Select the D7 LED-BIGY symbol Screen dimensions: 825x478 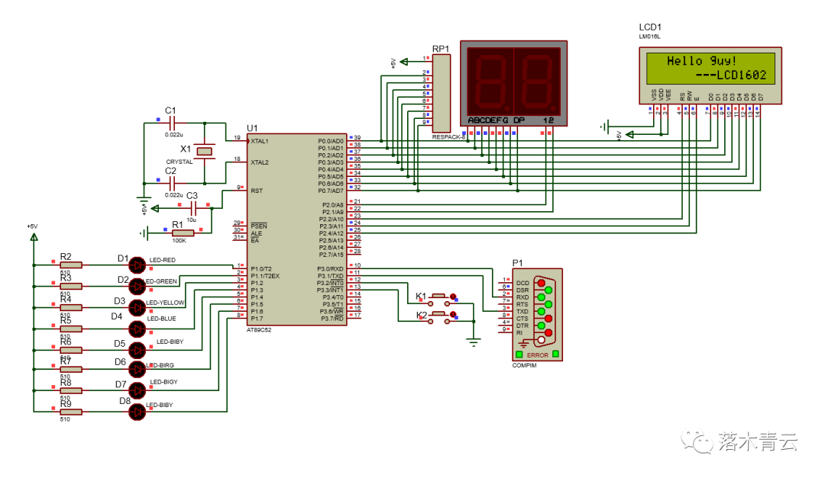137,390
